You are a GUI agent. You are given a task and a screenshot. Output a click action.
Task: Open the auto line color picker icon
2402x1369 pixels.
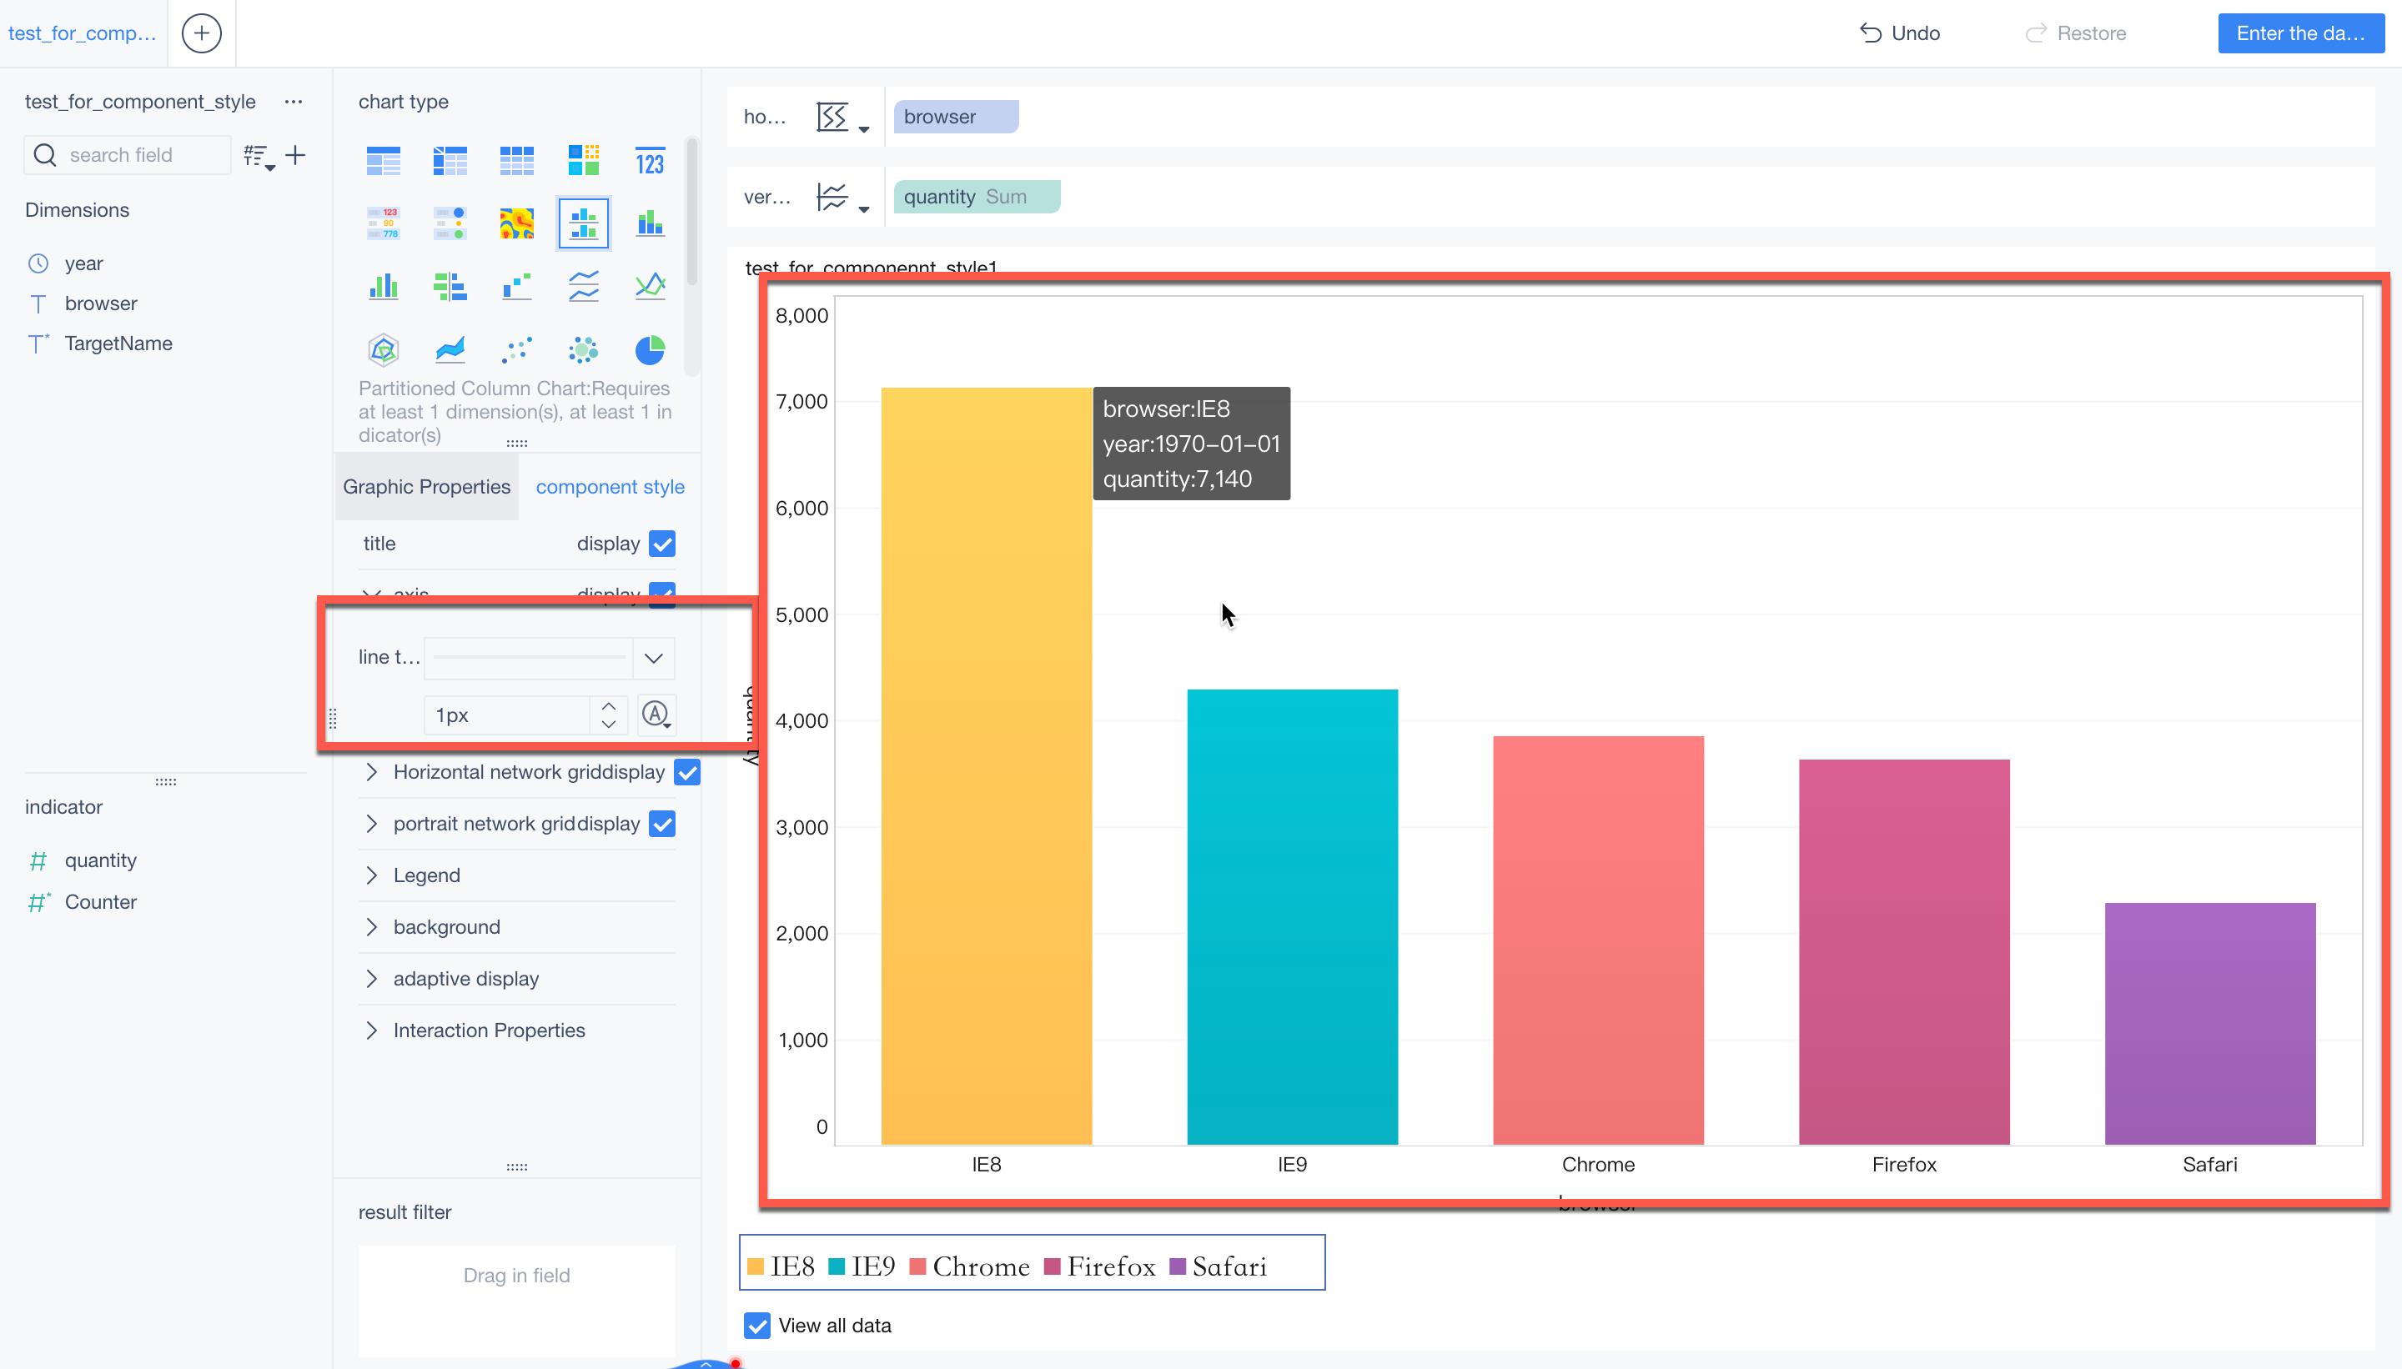click(x=656, y=715)
